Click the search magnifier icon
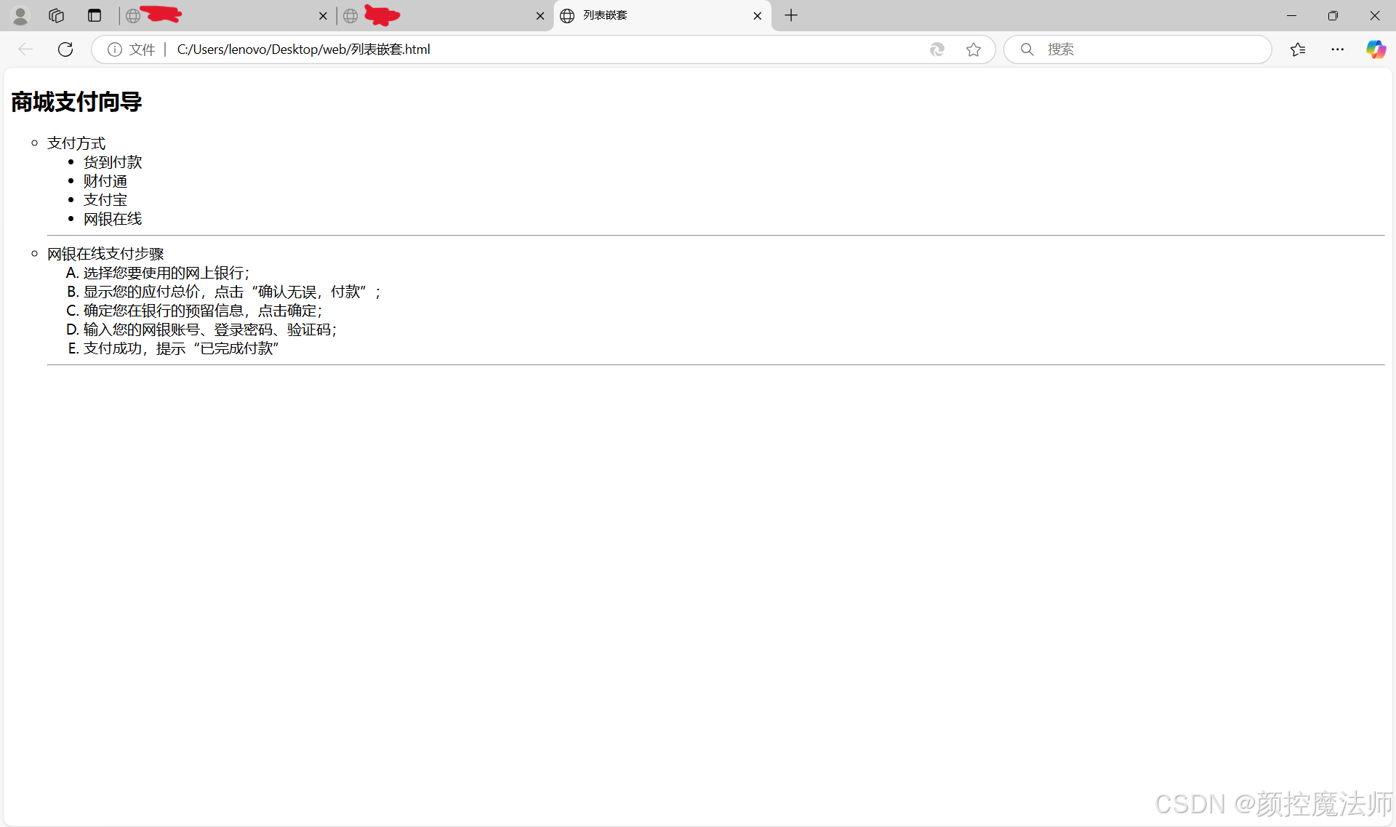Screen dimensions: 1396x827 click(x=1027, y=49)
